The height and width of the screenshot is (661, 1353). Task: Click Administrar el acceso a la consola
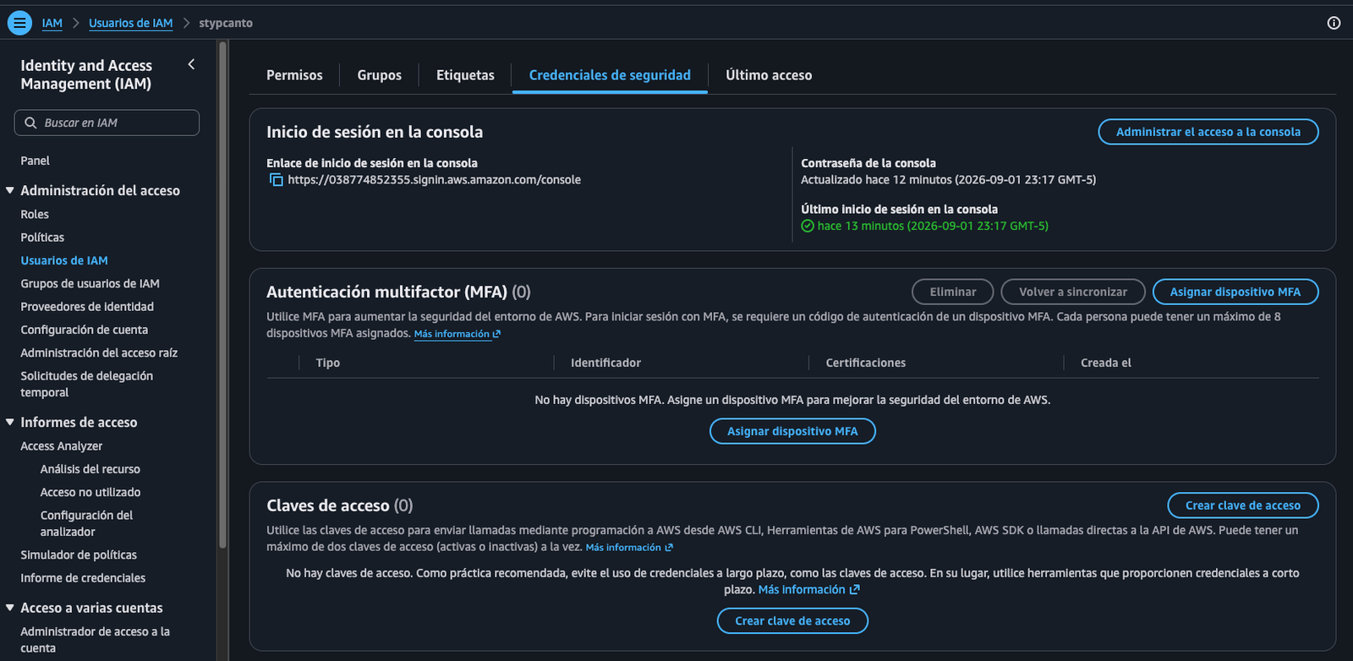[1208, 132]
